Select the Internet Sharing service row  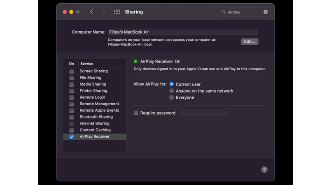click(x=95, y=123)
